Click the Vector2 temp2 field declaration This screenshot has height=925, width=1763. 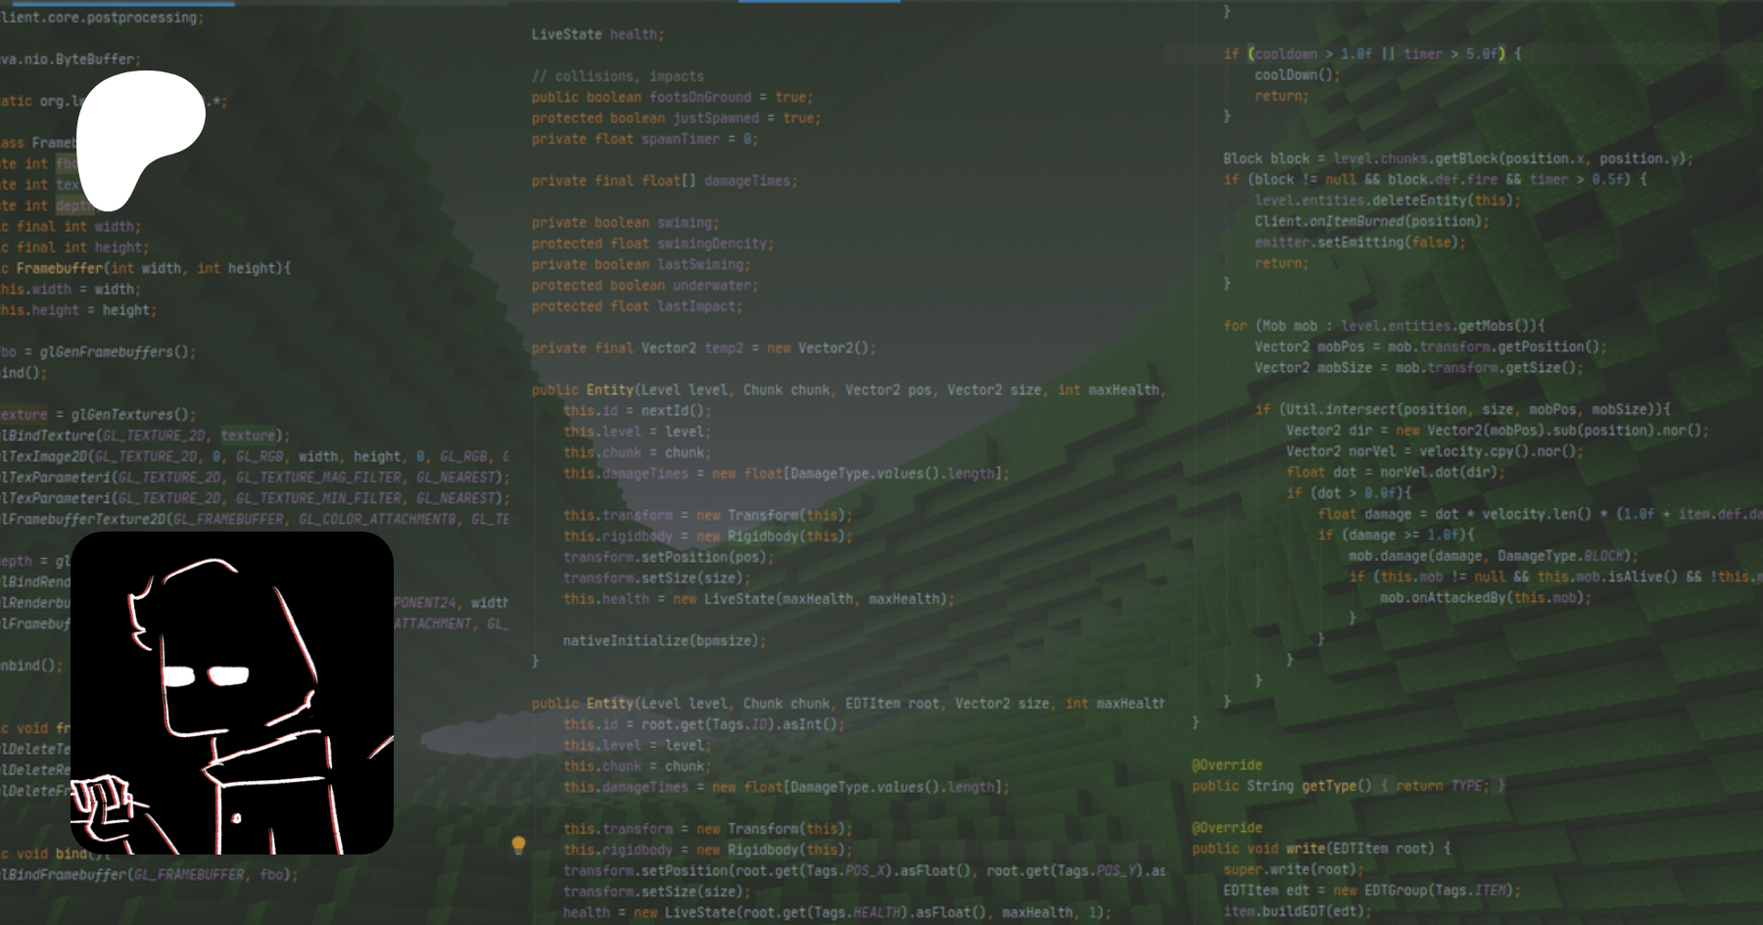point(703,348)
